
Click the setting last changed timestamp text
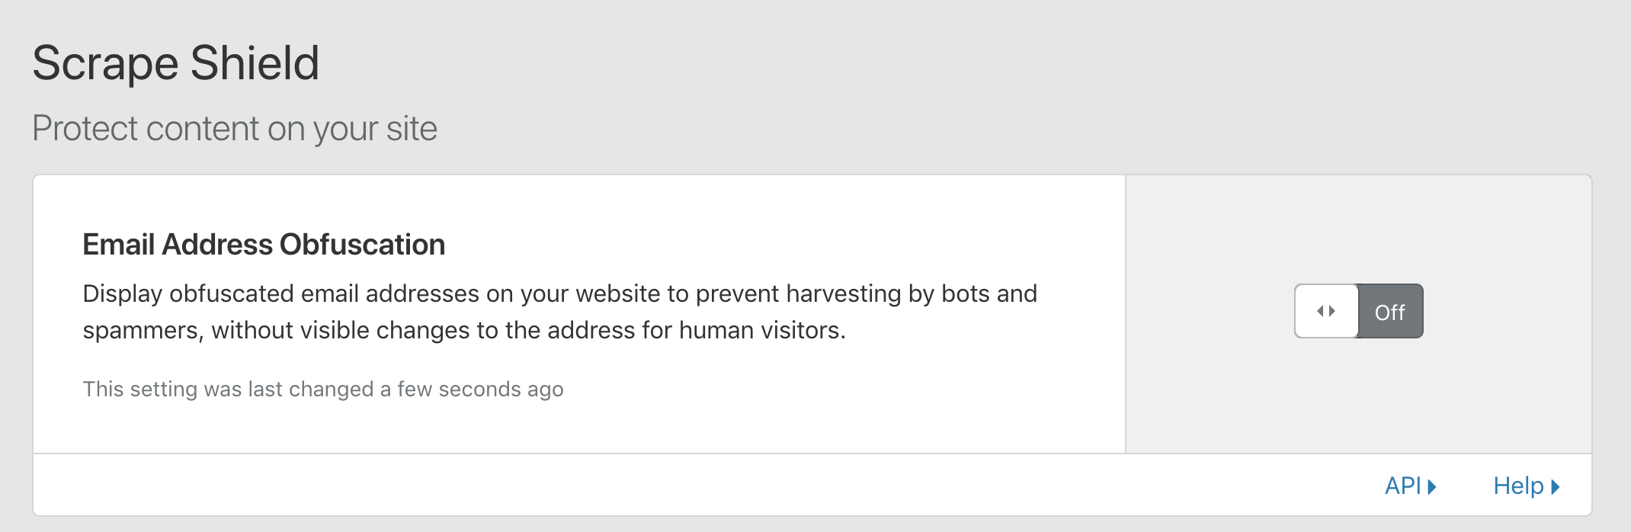[322, 389]
